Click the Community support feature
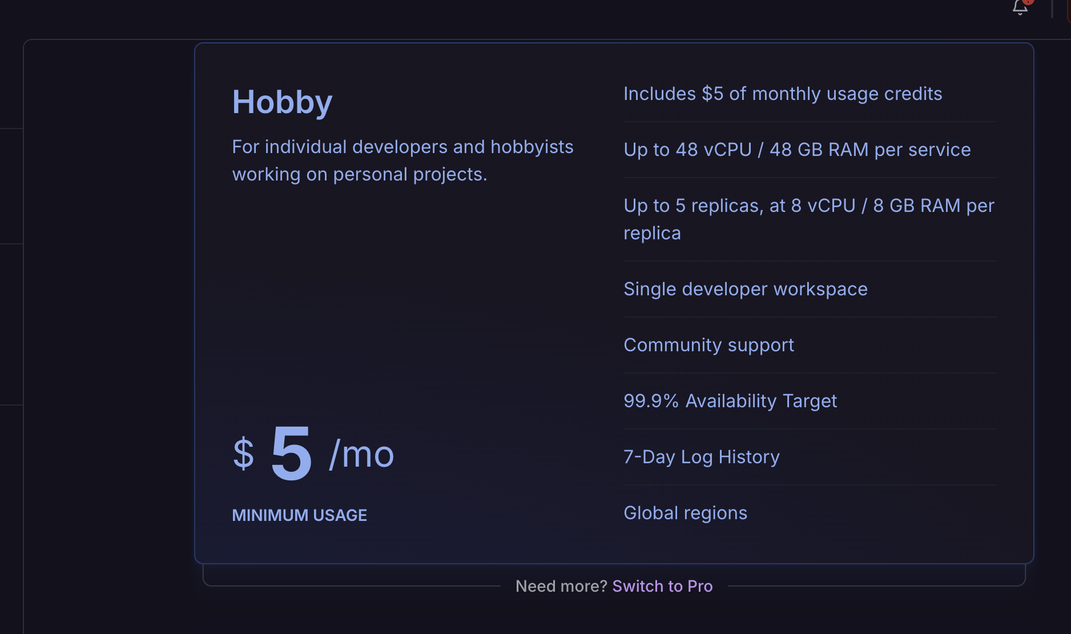Screen dimensions: 1071x634 [x=708, y=345]
